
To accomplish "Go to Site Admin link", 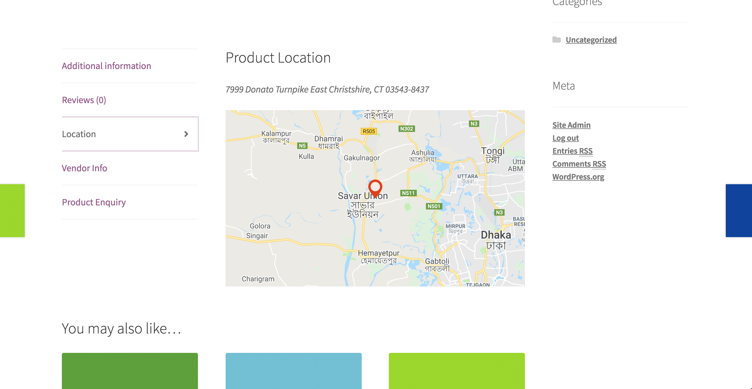I will point(571,125).
